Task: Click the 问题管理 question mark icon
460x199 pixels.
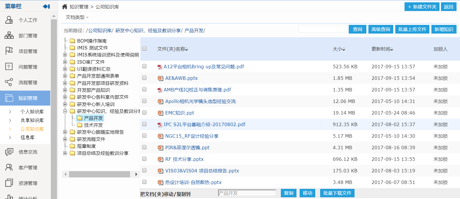Action: point(9,67)
